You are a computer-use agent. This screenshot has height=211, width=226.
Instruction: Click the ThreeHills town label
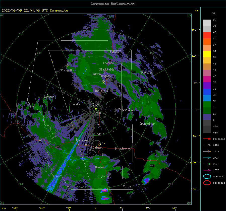click(x=126, y=110)
